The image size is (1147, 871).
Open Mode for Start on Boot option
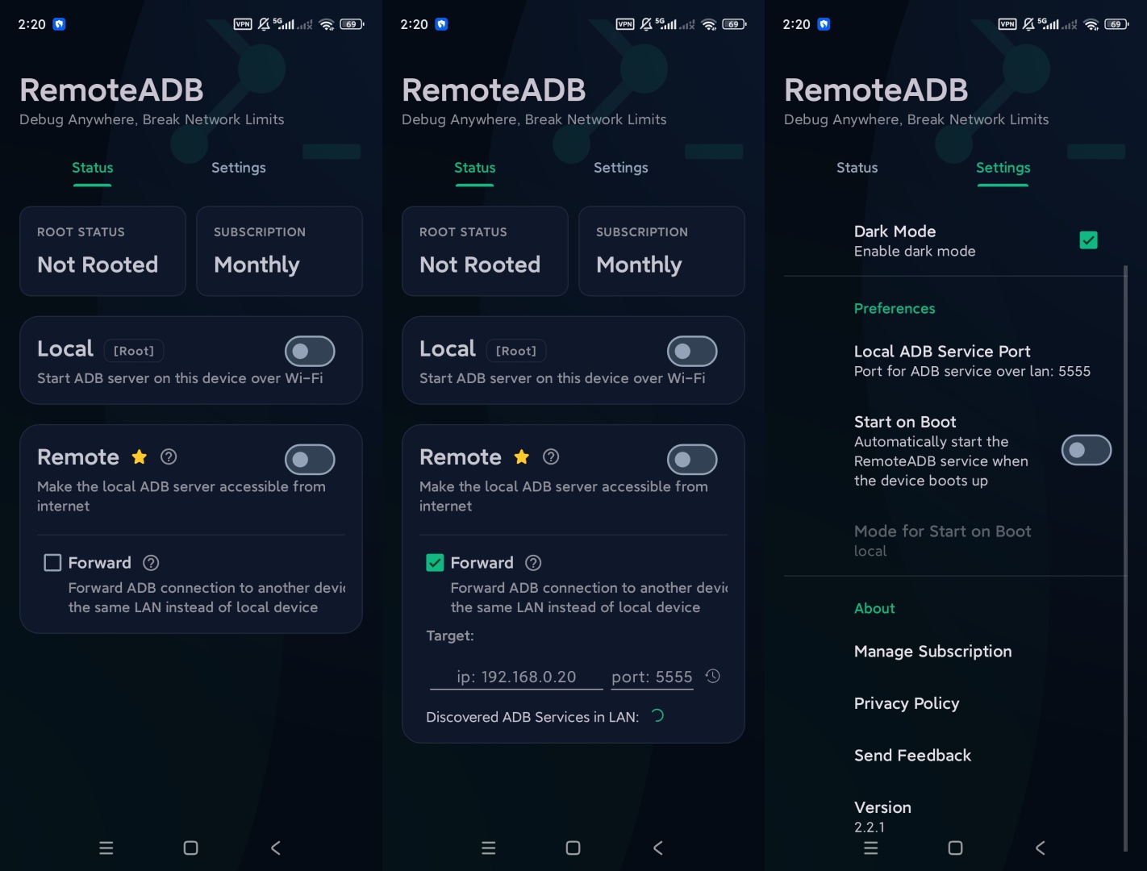click(x=943, y=540)
